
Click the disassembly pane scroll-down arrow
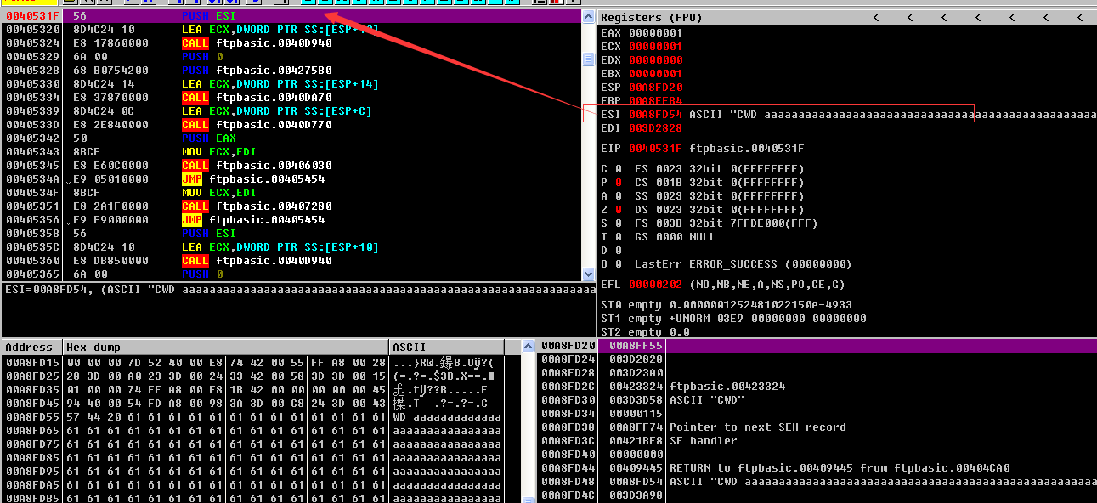tap(588, 274)
